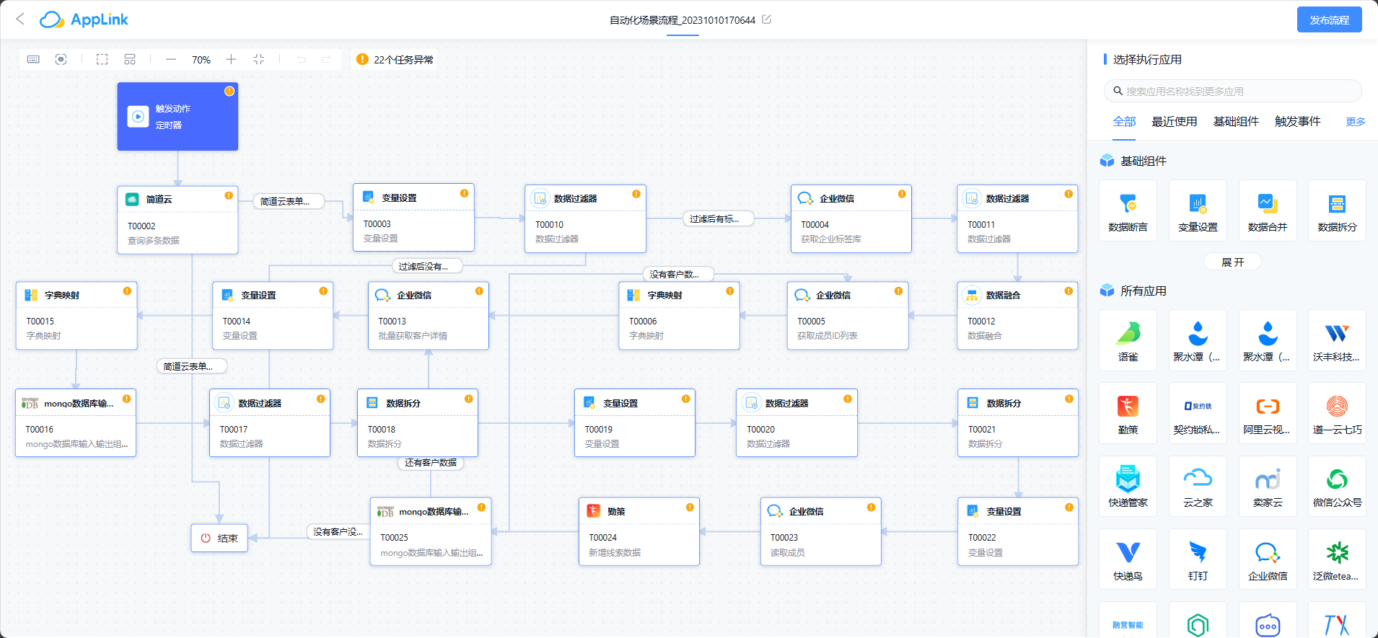Open the T00024 新增线索数据 node
The height and width of the screenshot is (638, 1378).
[639, 531]
